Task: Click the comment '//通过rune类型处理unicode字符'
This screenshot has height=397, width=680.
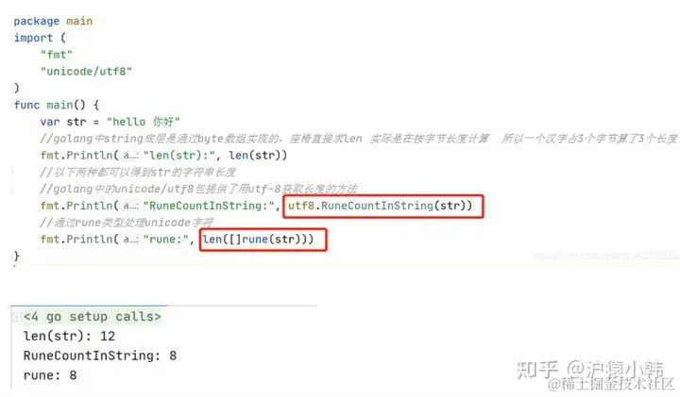Action: [x=127, y=223]
